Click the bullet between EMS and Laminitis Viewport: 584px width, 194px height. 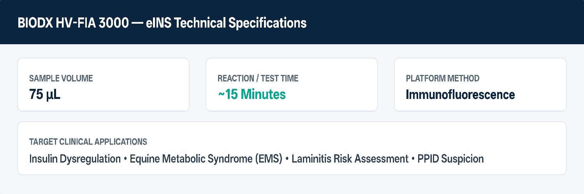pos(287,159)
